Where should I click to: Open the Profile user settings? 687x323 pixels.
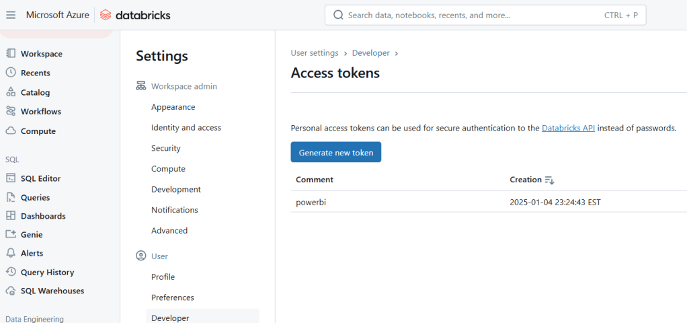(x=163, y=277)
